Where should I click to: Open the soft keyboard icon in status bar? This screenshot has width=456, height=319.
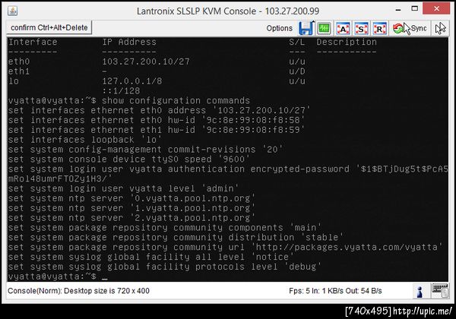[x=440, y=291]
